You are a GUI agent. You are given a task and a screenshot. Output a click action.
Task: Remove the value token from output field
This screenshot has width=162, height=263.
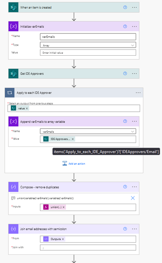27,109
